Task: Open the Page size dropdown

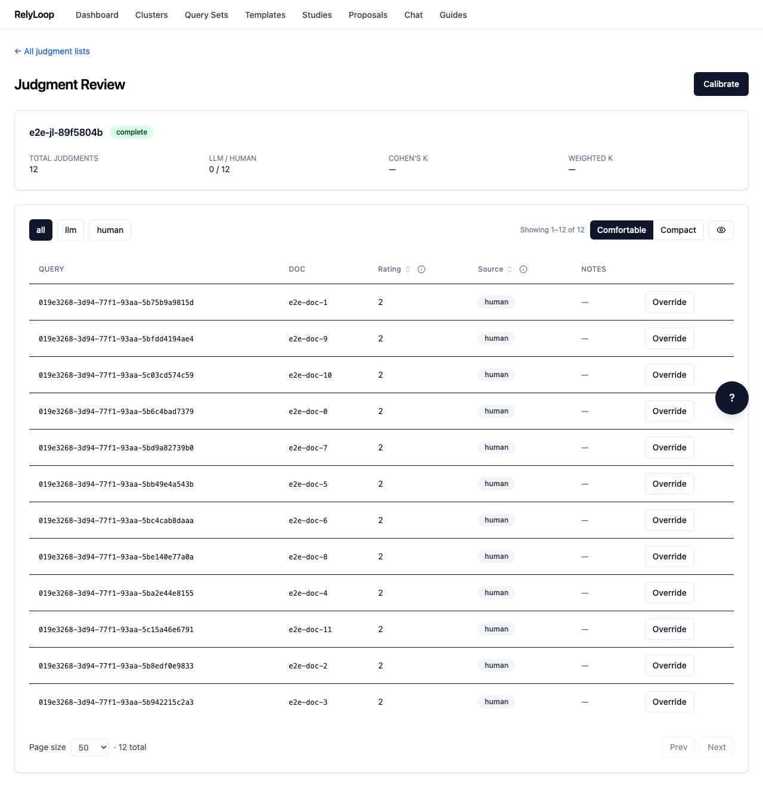Action: tap(90, 747)
